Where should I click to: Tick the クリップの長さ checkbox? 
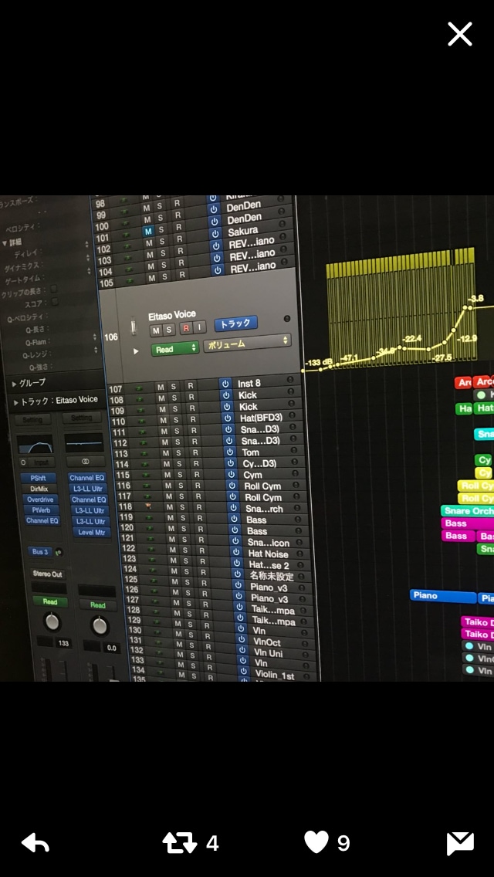[x=54, y=289]
